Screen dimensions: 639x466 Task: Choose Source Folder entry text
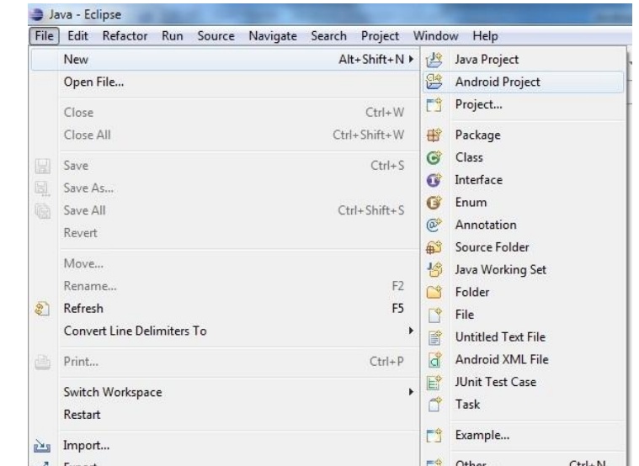click(492, 247)
